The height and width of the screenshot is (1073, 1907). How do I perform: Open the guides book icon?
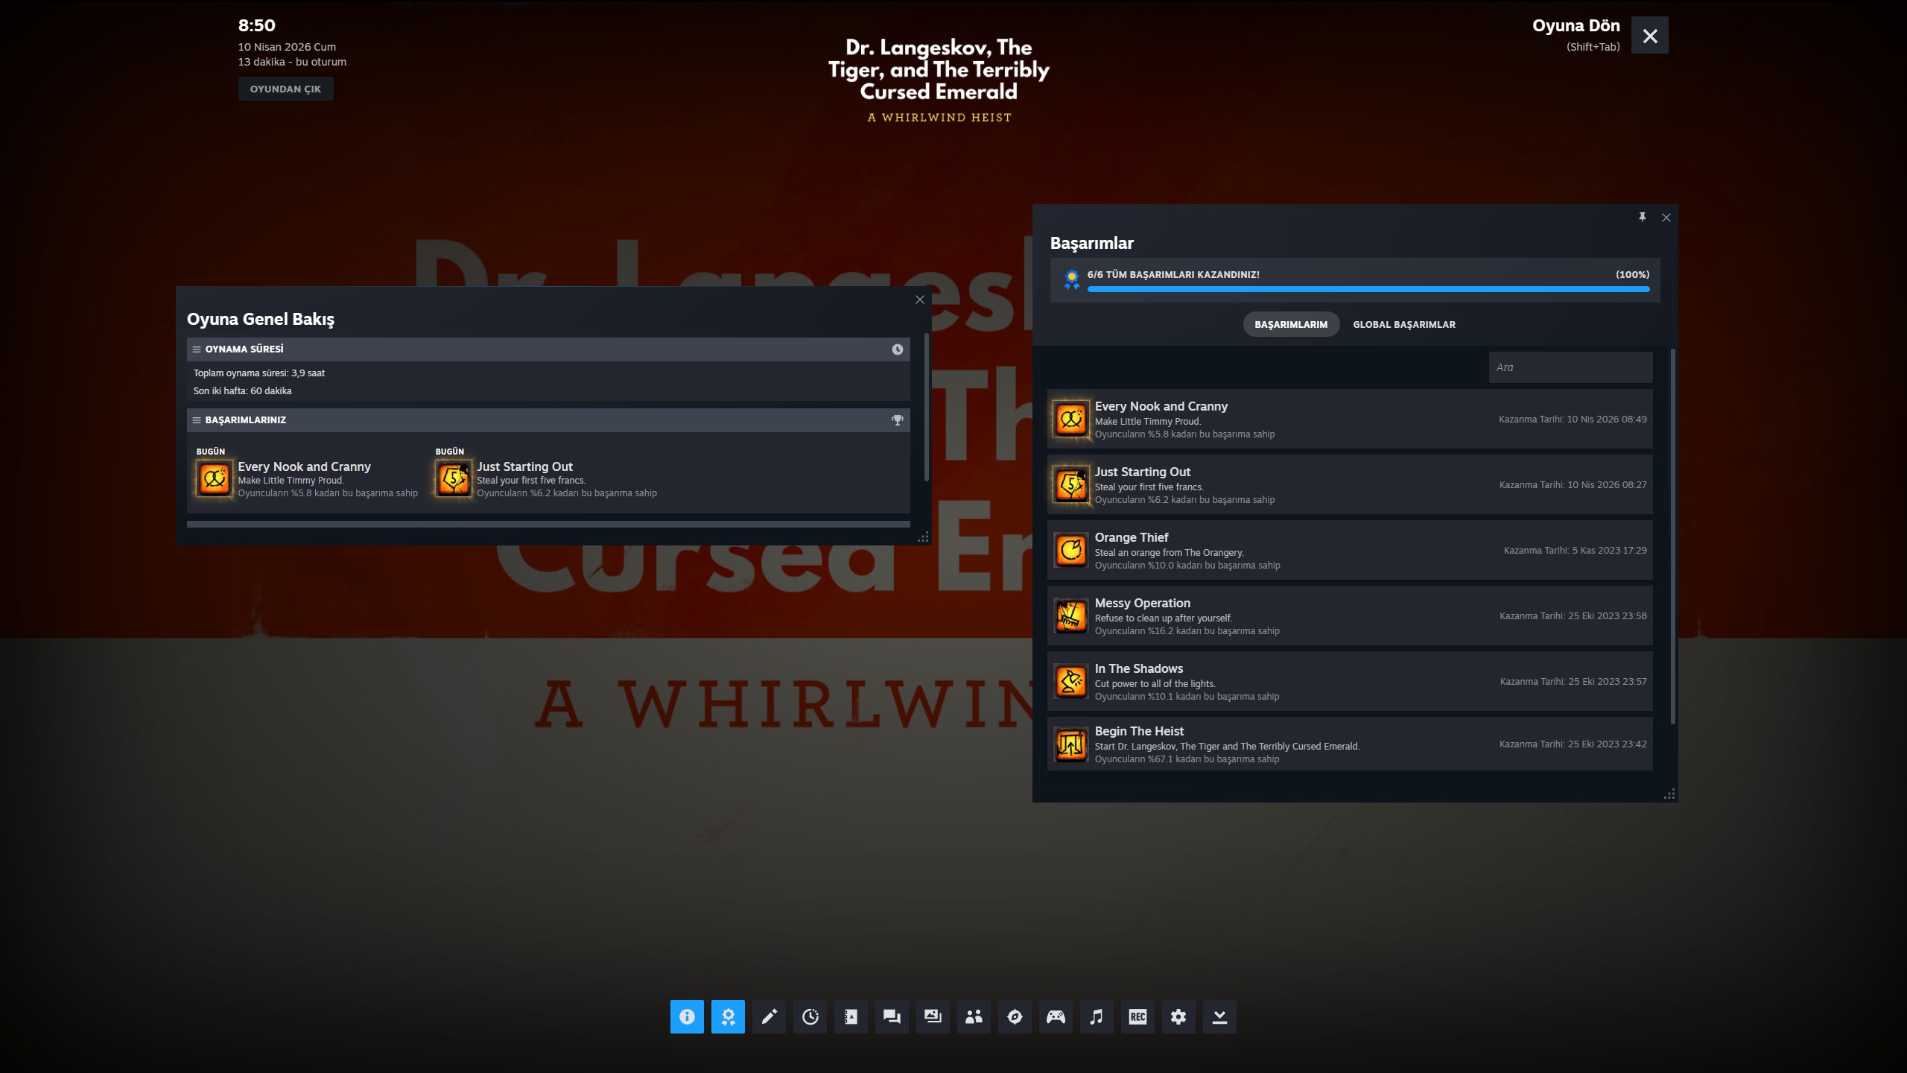(851, 1016)
